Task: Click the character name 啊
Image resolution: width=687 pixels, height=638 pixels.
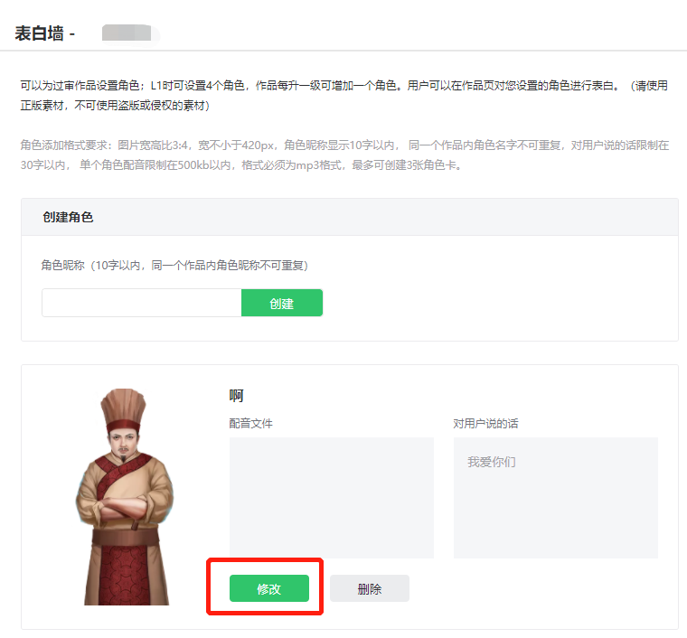Action: coord(237,396)
